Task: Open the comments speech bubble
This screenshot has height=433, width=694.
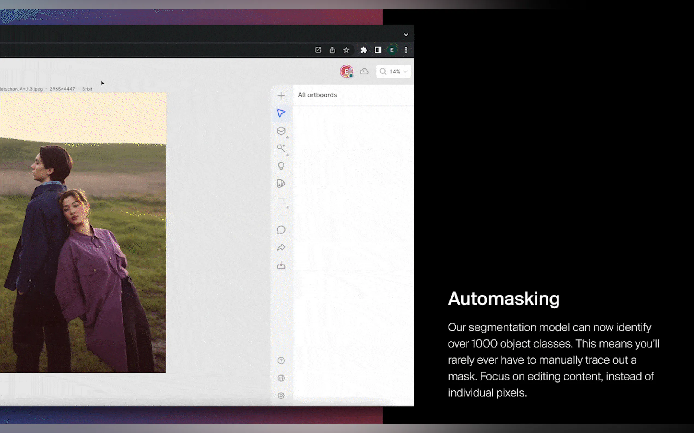Action: (281, 230)
